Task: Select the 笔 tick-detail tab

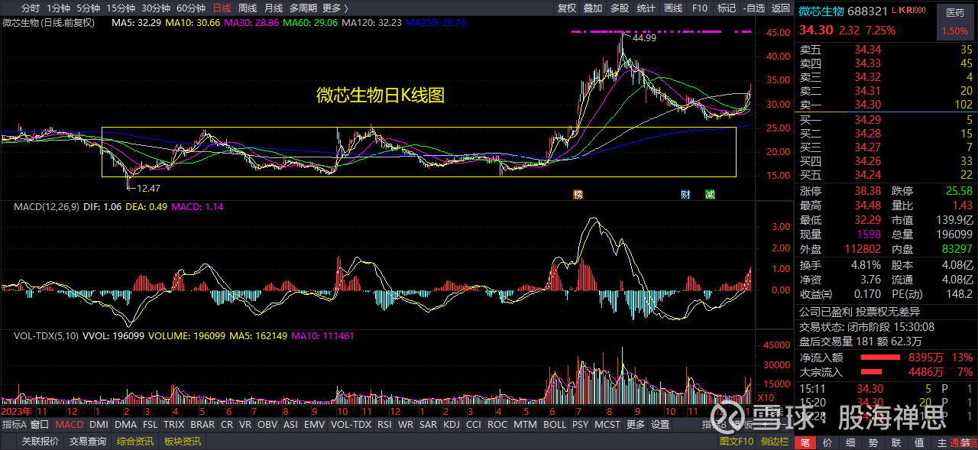Action: tap(805, 442)
